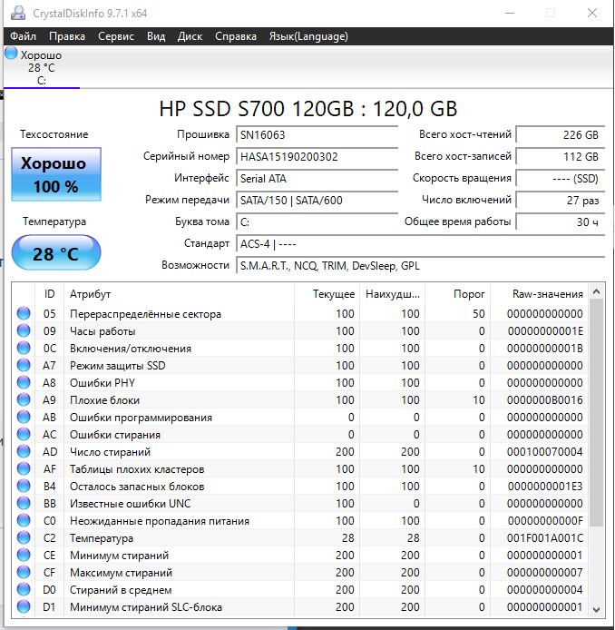
Task: Click status orb for AD Число стираний
Action: tap(24, 451)
